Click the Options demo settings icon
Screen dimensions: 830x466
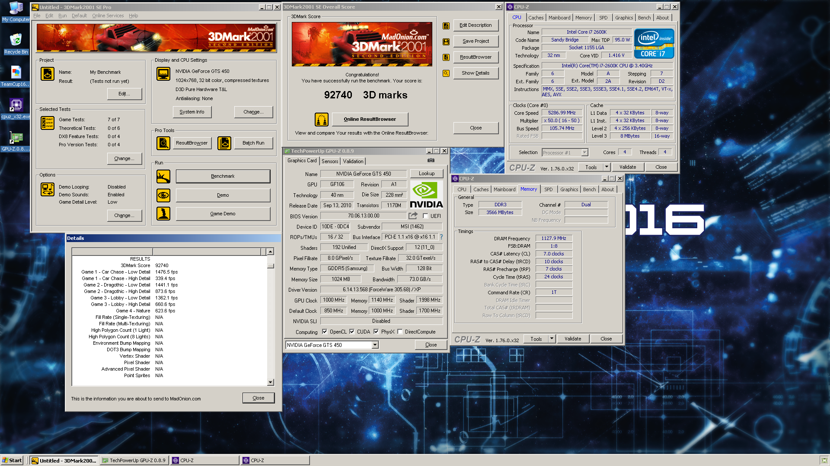coord(48,189)
